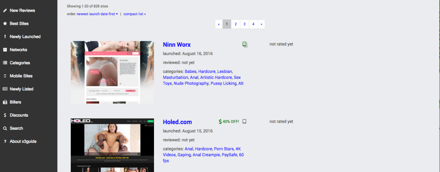
Task: Go to page 4 of results
Action: (x=253, y=24)
